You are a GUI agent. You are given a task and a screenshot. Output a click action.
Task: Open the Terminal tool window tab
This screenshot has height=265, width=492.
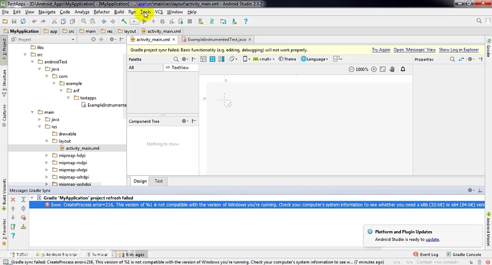click(97, 254)
